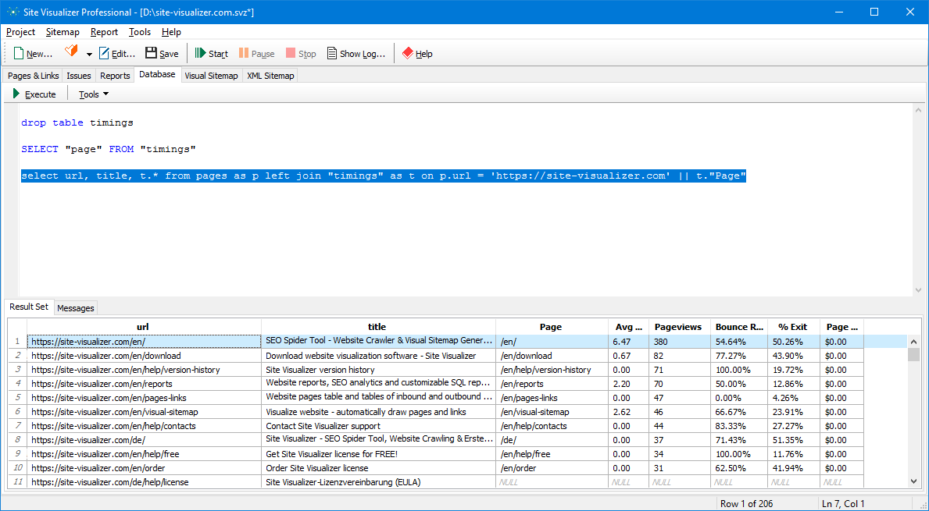Open the Messages tab
Screen dimensions: 929x511
pyautogui.click(x=76, y=308)
